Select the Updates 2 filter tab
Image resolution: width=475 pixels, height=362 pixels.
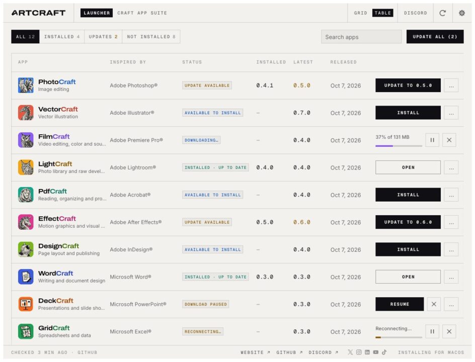pos(103,37)
